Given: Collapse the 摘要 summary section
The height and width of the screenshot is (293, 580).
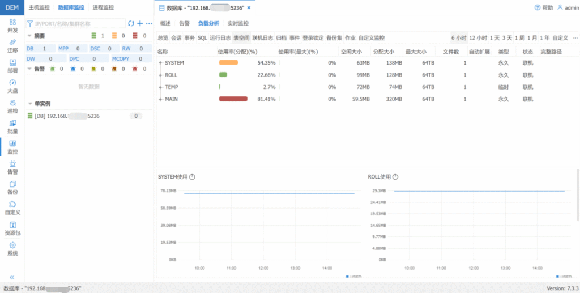Looking at the screenshot, I should (29, 36).
